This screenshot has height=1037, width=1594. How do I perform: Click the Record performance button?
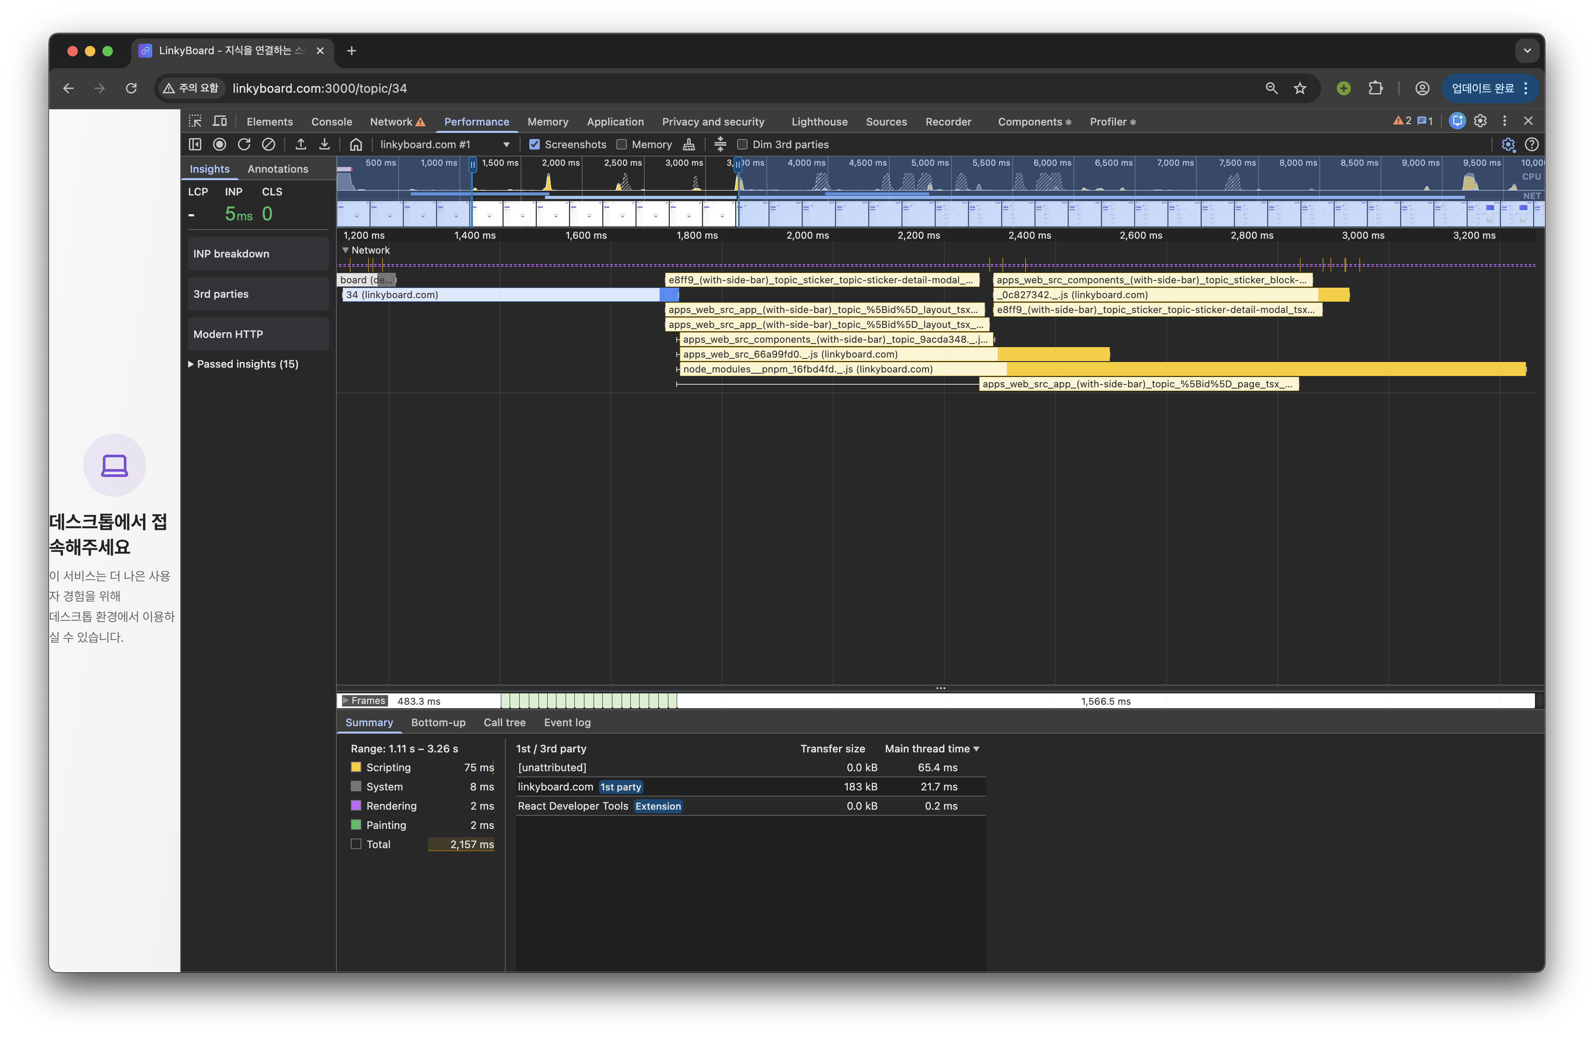pyautogui.click(x=219, y=144)
